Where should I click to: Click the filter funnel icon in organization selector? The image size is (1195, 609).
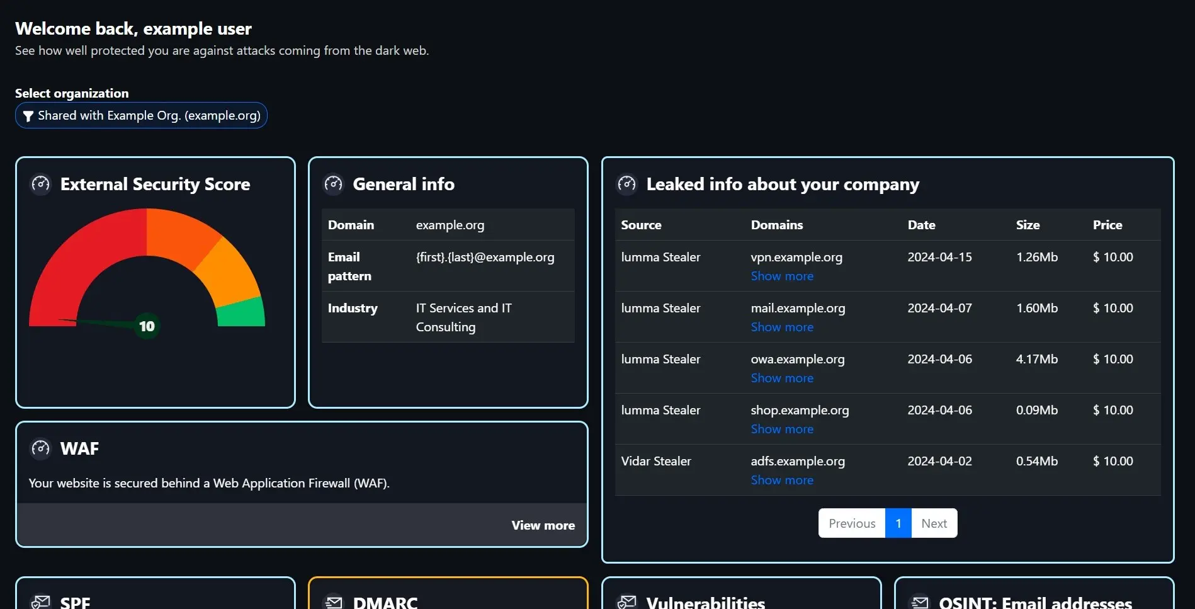pos(28,116)
